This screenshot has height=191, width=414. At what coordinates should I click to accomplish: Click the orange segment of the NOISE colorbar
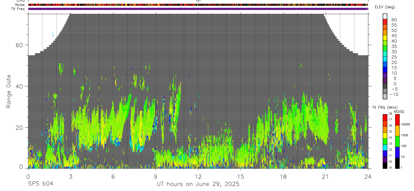(x=397, y=131)
